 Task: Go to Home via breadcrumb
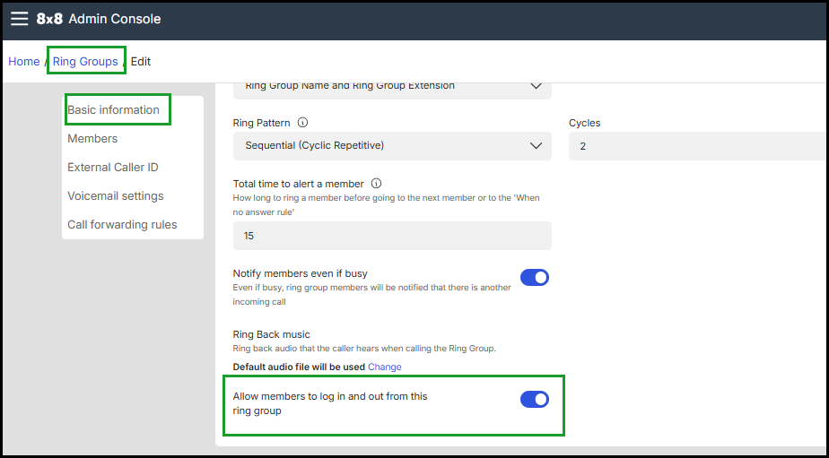click(24, 62)
